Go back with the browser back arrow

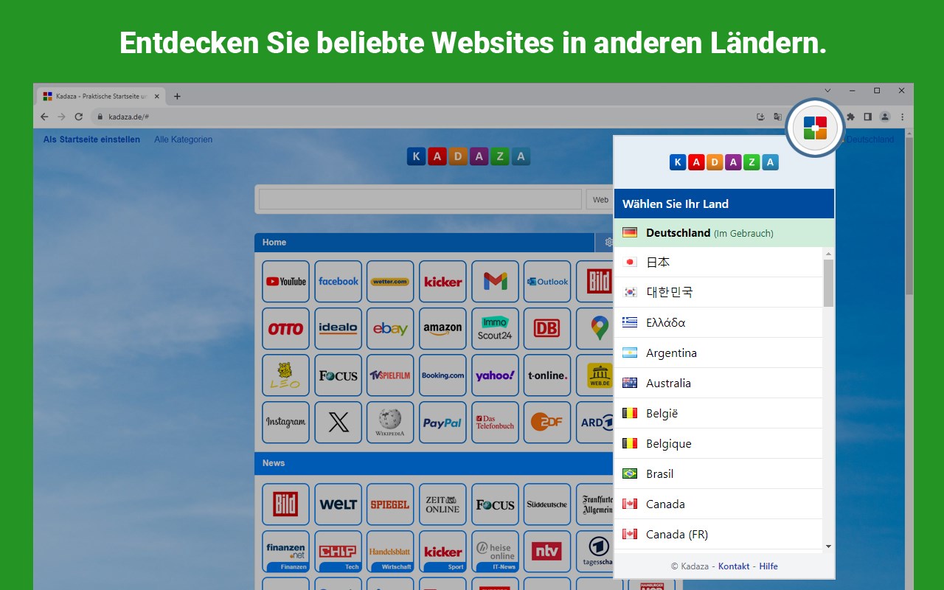coord(44,117)
